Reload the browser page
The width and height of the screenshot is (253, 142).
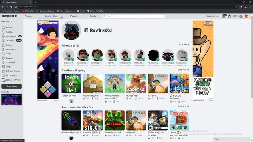11,7
